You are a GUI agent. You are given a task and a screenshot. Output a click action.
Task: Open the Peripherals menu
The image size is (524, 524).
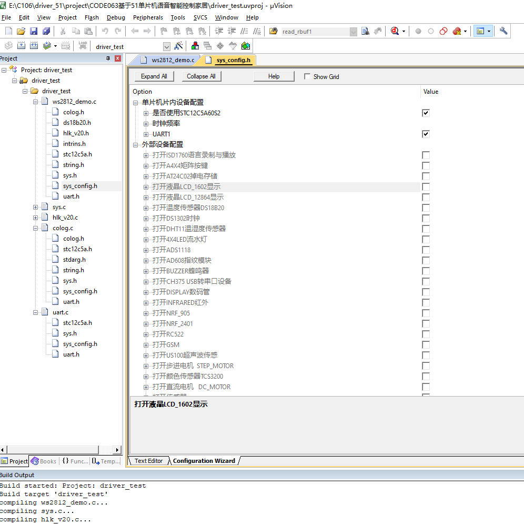[148, 17]
